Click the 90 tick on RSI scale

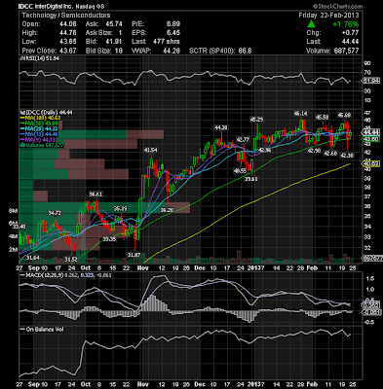(367, 63)
